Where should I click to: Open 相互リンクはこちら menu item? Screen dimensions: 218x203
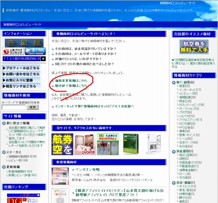[x=21, y=86]
